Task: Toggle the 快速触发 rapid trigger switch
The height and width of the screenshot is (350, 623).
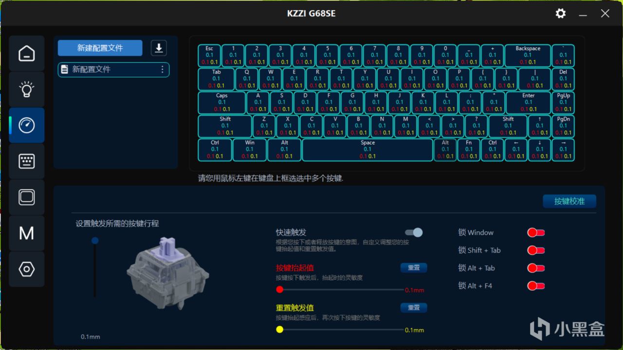Action: click(414, 232)
